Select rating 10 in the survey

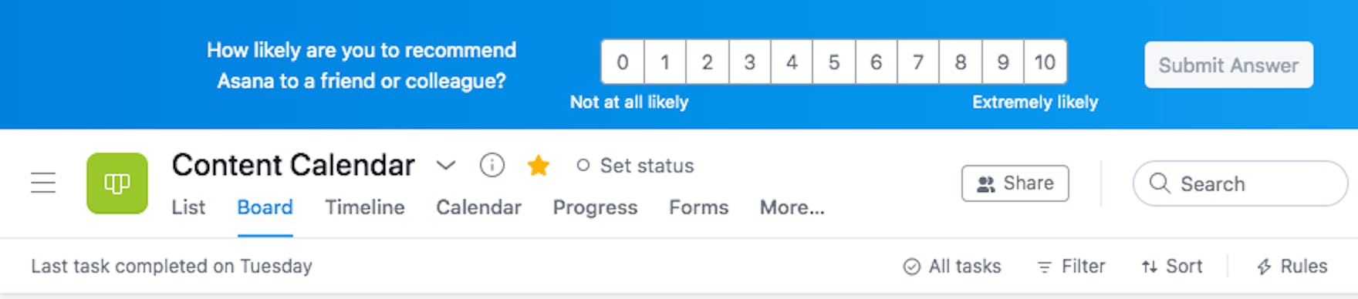[1046, 62]
